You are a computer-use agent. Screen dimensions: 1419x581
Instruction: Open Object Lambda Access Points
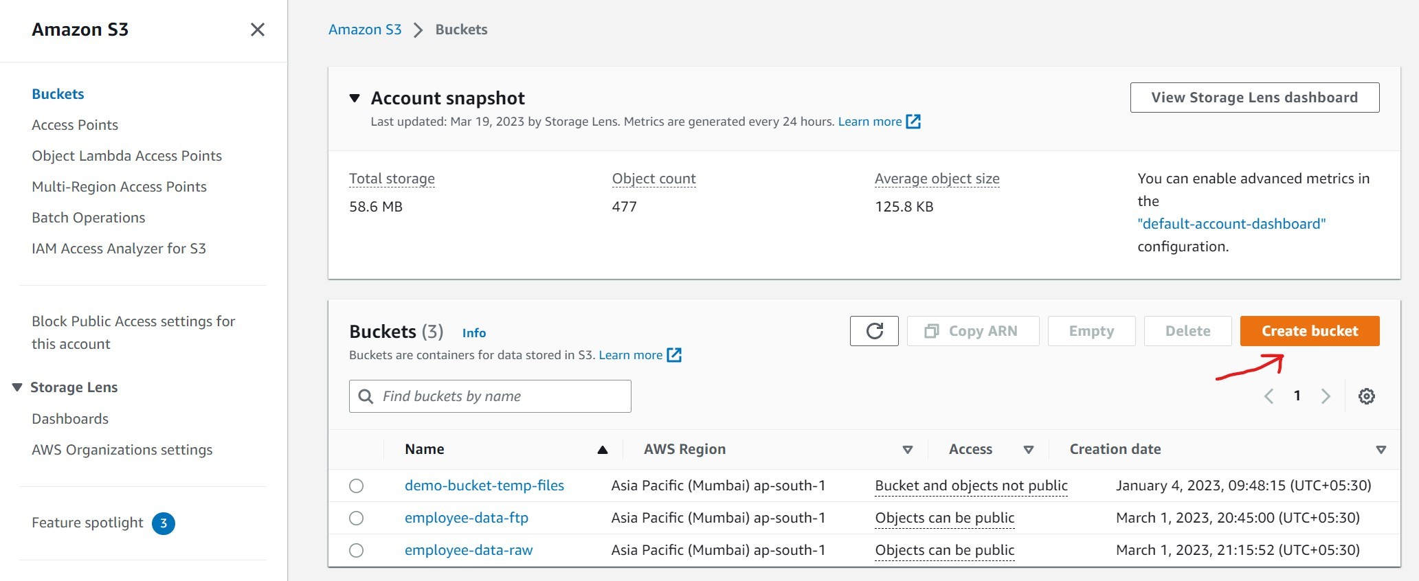(126, 156)
